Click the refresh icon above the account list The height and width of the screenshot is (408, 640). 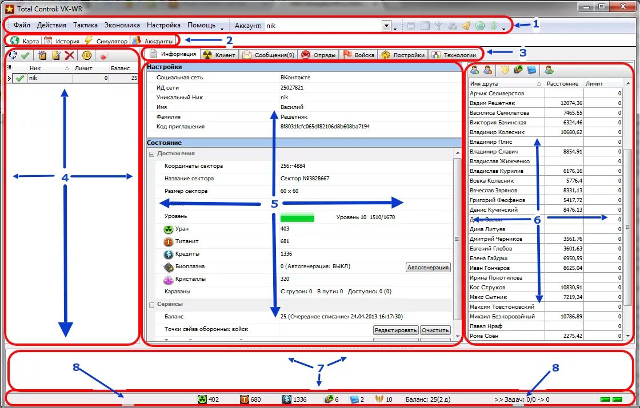(12, 54)
